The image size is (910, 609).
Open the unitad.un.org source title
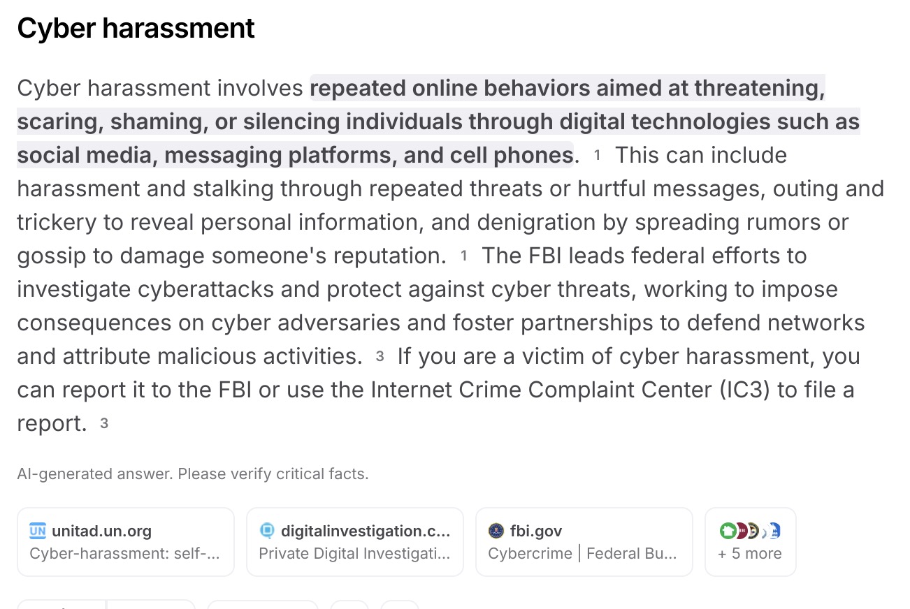pyautogui.click(x=101, y=531)
